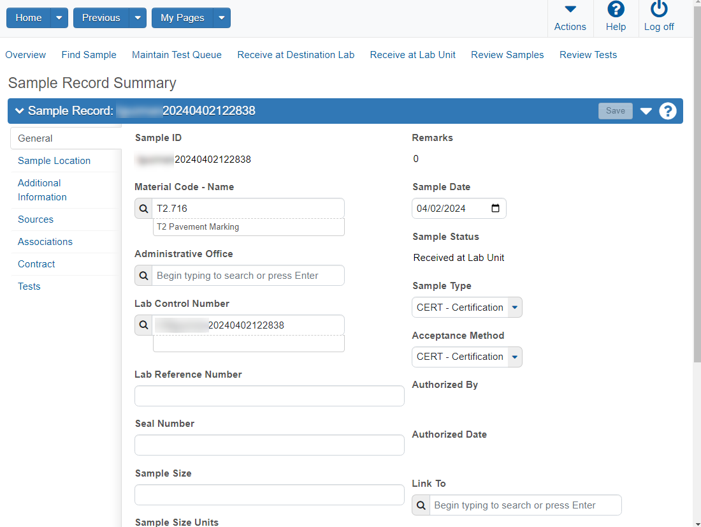Click the T2 Pavement Marking description text
Screen dimensions: 701x527
click(198, 227)
